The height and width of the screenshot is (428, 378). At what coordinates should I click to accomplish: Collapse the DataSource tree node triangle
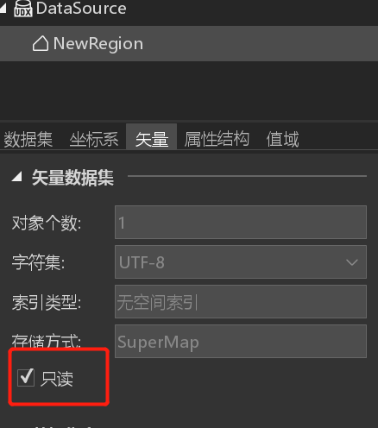[3, 9]
